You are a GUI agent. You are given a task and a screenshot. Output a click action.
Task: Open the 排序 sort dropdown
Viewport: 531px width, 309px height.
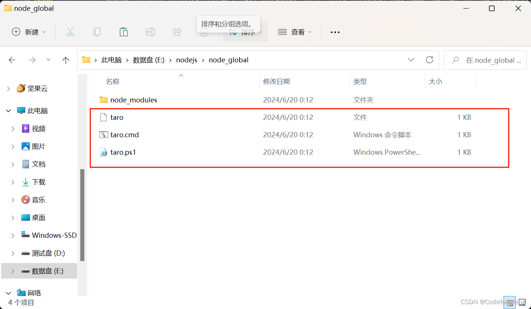[245, 32]
